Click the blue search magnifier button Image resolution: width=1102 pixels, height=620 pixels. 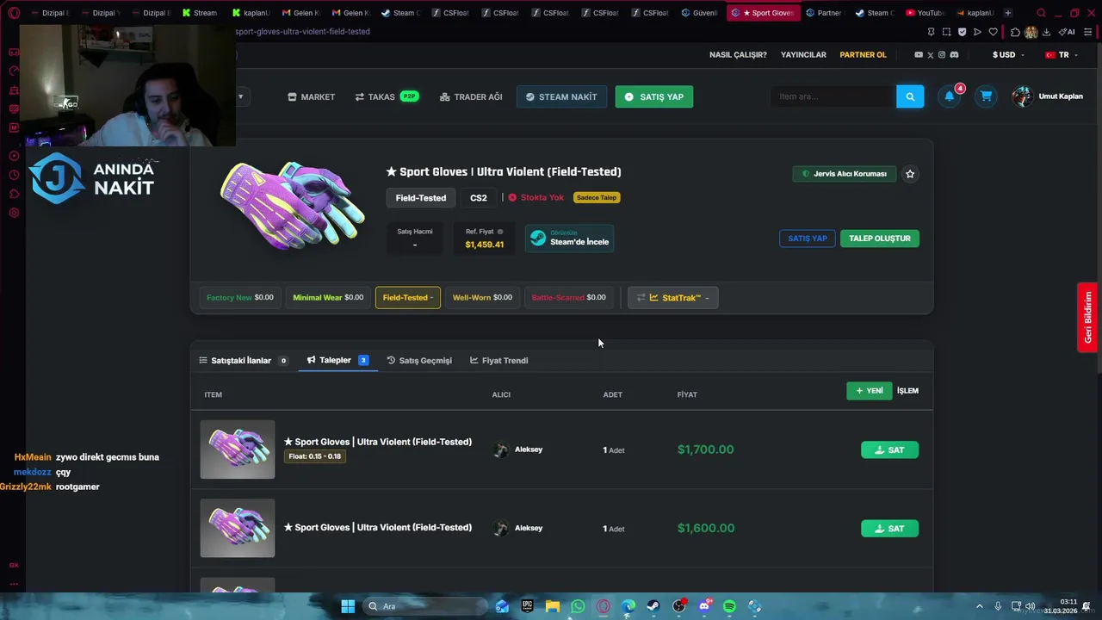(x=910, y=96)
